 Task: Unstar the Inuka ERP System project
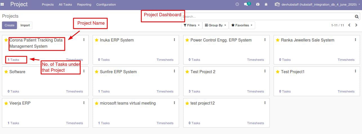pyautogui.click(x=97, y=40)
